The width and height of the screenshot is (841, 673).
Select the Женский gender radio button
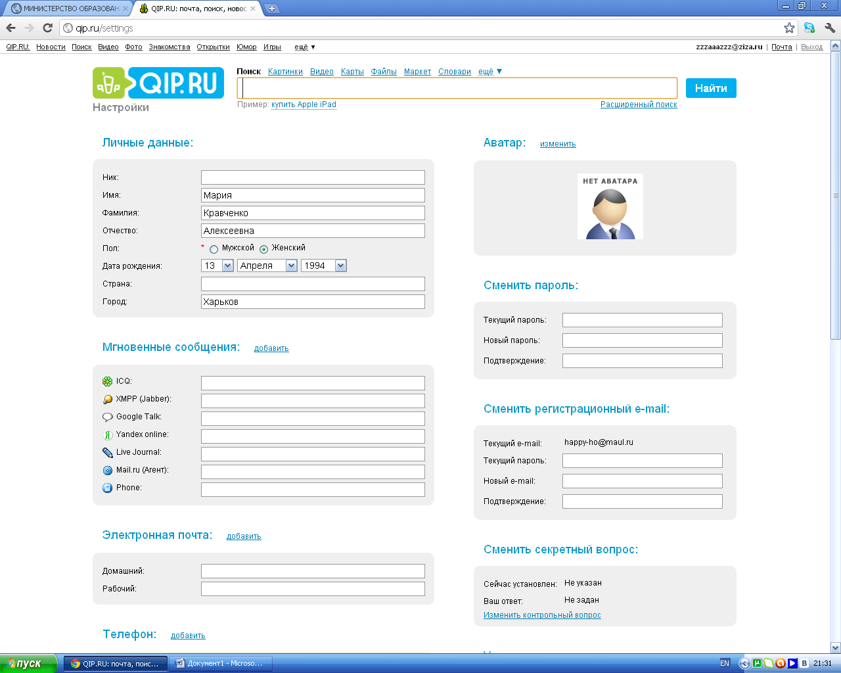[263, 249]
